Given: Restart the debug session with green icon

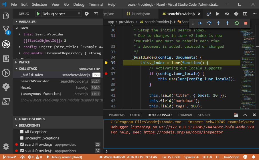Looking at the screenshot, I should click(236, 23).
